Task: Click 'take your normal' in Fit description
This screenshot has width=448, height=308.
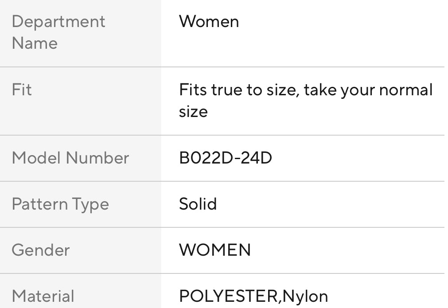Action: [x=368, y=90]
